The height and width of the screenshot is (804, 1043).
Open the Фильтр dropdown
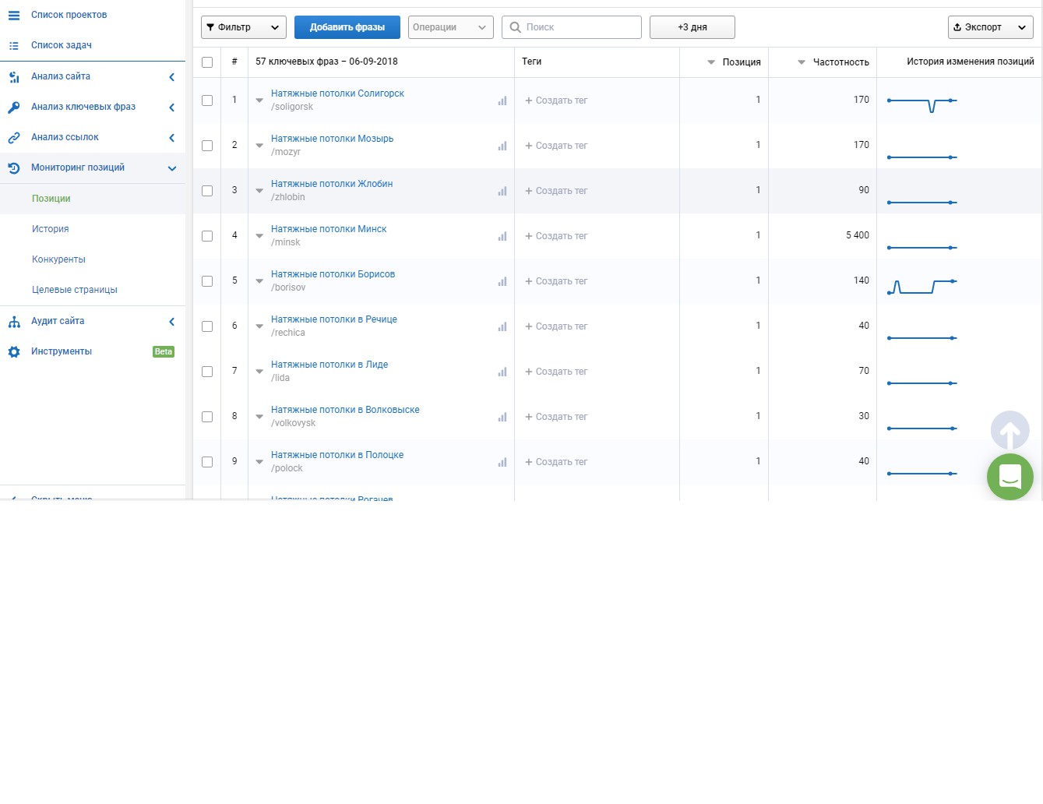tap(244, 27)
